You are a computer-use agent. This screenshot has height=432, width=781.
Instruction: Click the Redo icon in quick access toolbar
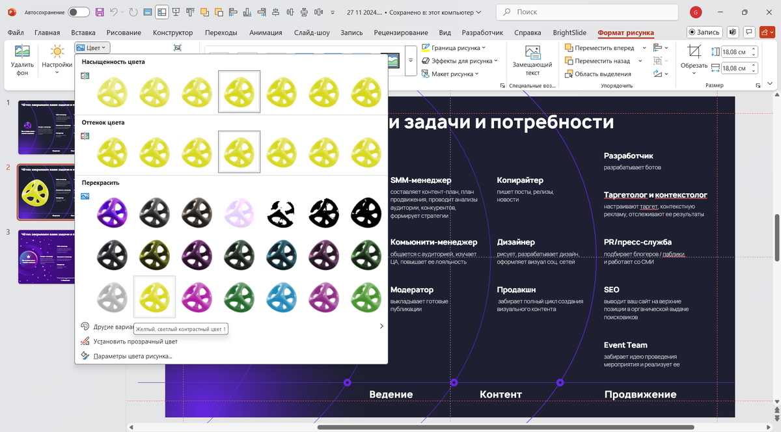[x=133, y=12]
